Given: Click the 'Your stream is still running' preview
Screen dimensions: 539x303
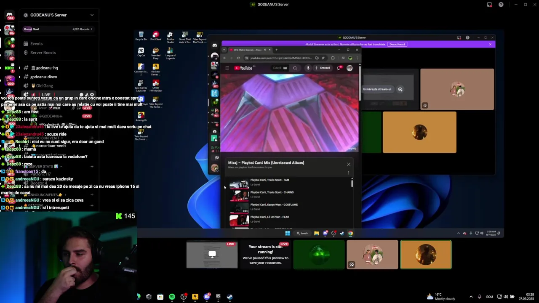Looking at the screenshot, I should pos(265,255).
